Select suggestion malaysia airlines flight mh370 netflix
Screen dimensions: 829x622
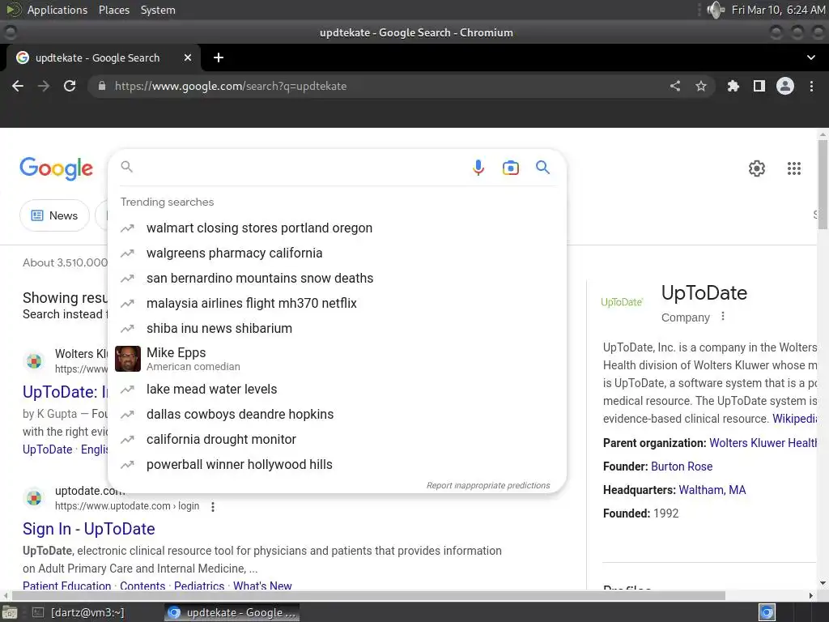(x=337, y=303)
